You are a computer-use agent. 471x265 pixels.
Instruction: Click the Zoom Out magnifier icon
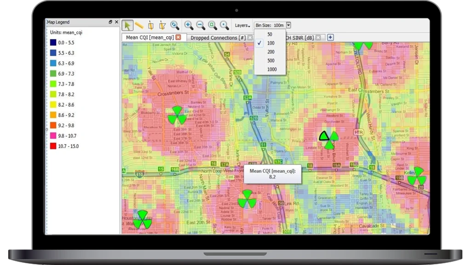[x=200, y=25]
